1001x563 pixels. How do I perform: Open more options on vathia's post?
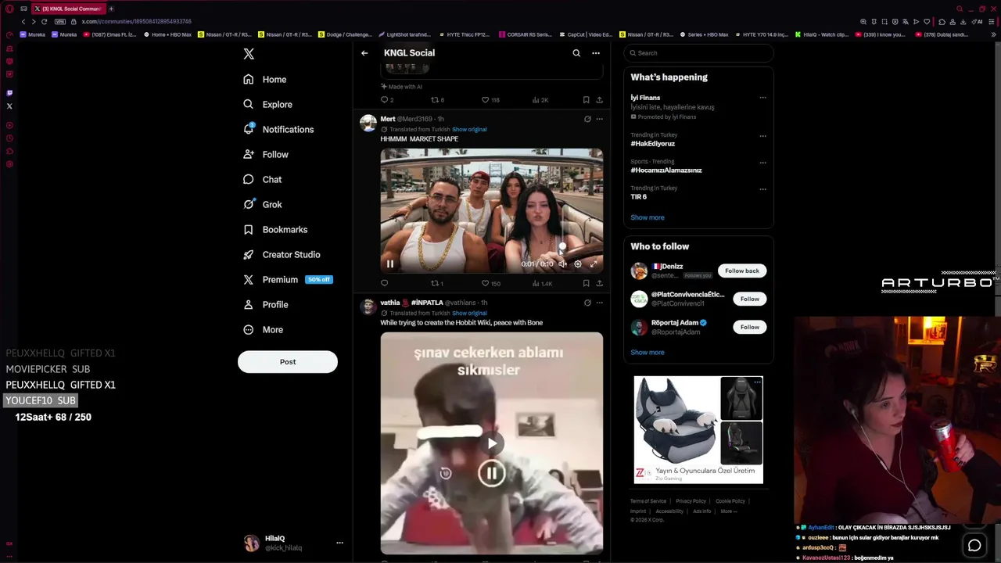600,303
